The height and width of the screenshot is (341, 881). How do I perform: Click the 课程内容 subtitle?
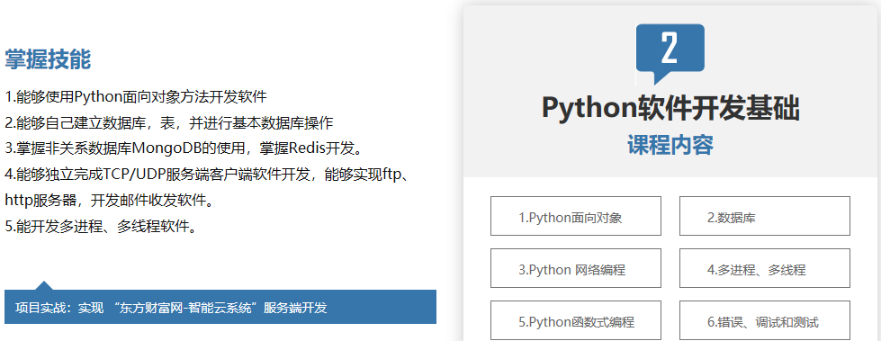click(670, 145)
